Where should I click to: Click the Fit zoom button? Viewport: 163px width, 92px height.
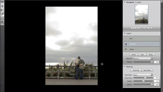point(133,28)
